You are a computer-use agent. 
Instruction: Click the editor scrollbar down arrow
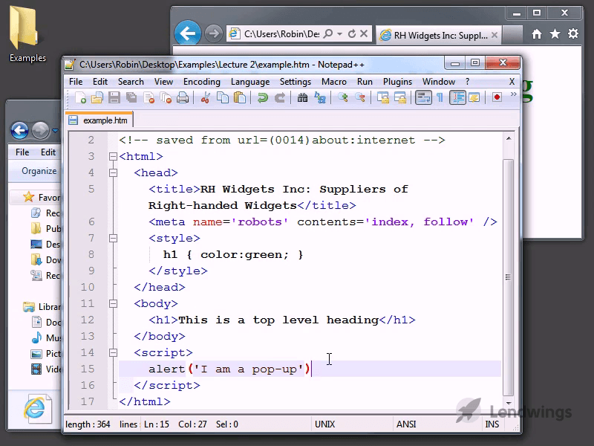tap(509, 403)
